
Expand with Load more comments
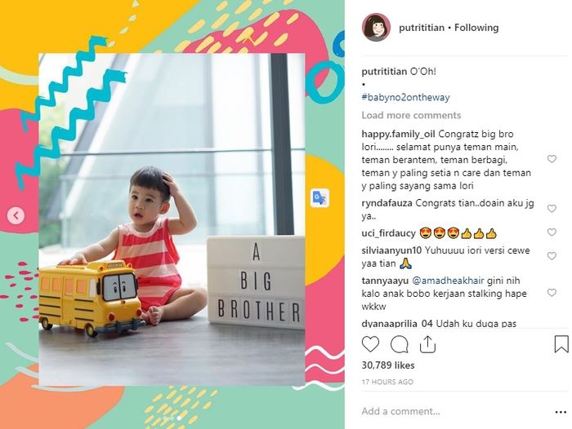click(411, 116)
